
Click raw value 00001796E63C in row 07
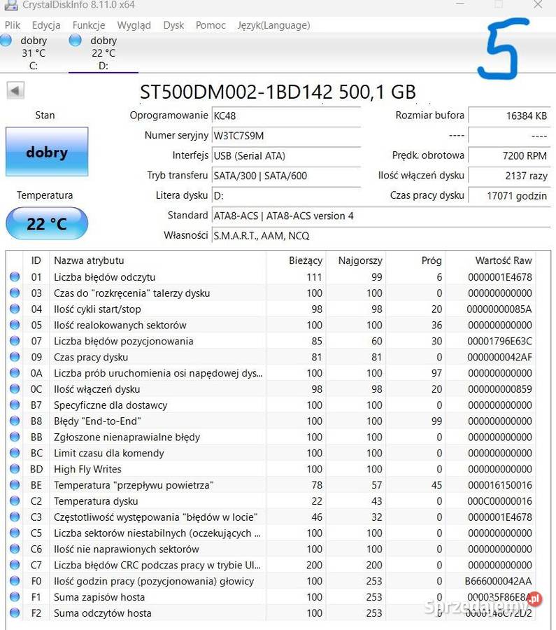point(500,341)
